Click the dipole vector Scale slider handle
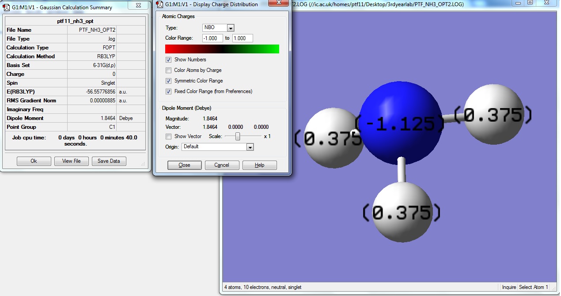 pyautogui.click(x=238, y=136)
